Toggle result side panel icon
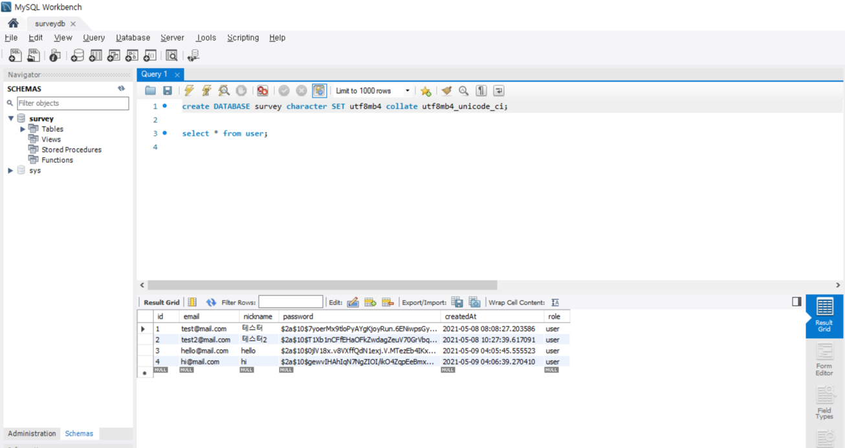 [796, 301]
